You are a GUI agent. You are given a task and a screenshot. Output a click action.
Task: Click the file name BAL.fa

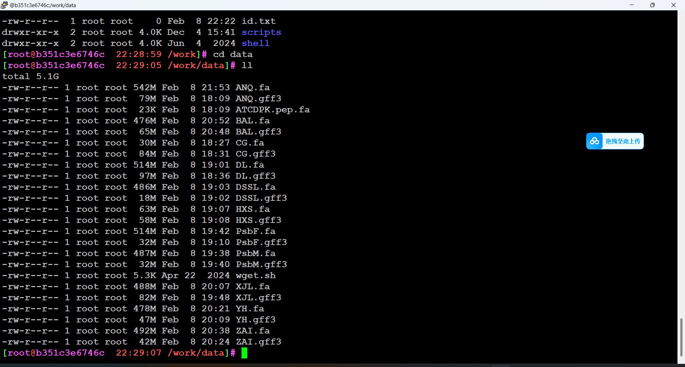pos(253,121)
